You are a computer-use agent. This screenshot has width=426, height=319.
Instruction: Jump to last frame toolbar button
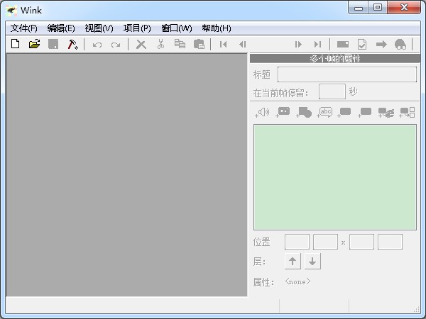tap(318, 44)
